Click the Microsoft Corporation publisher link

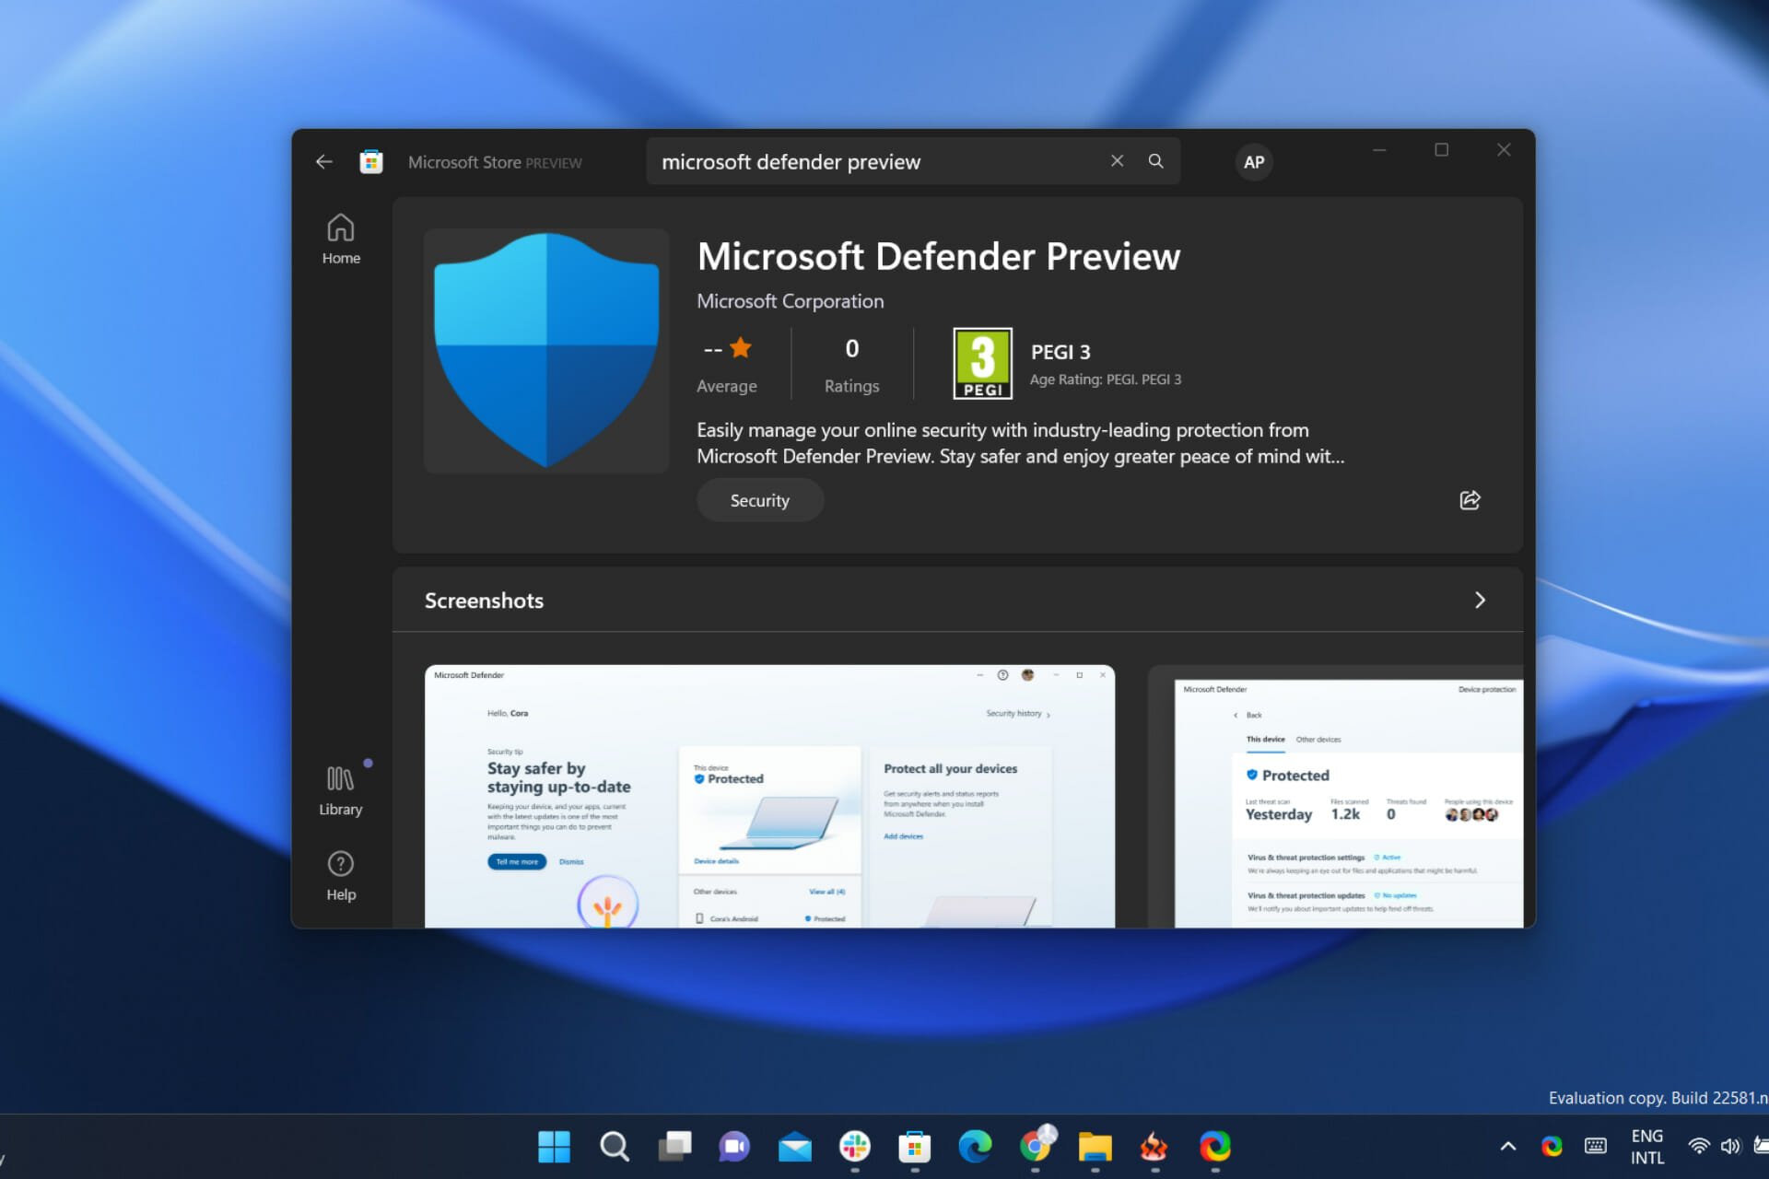pos(790,301)
